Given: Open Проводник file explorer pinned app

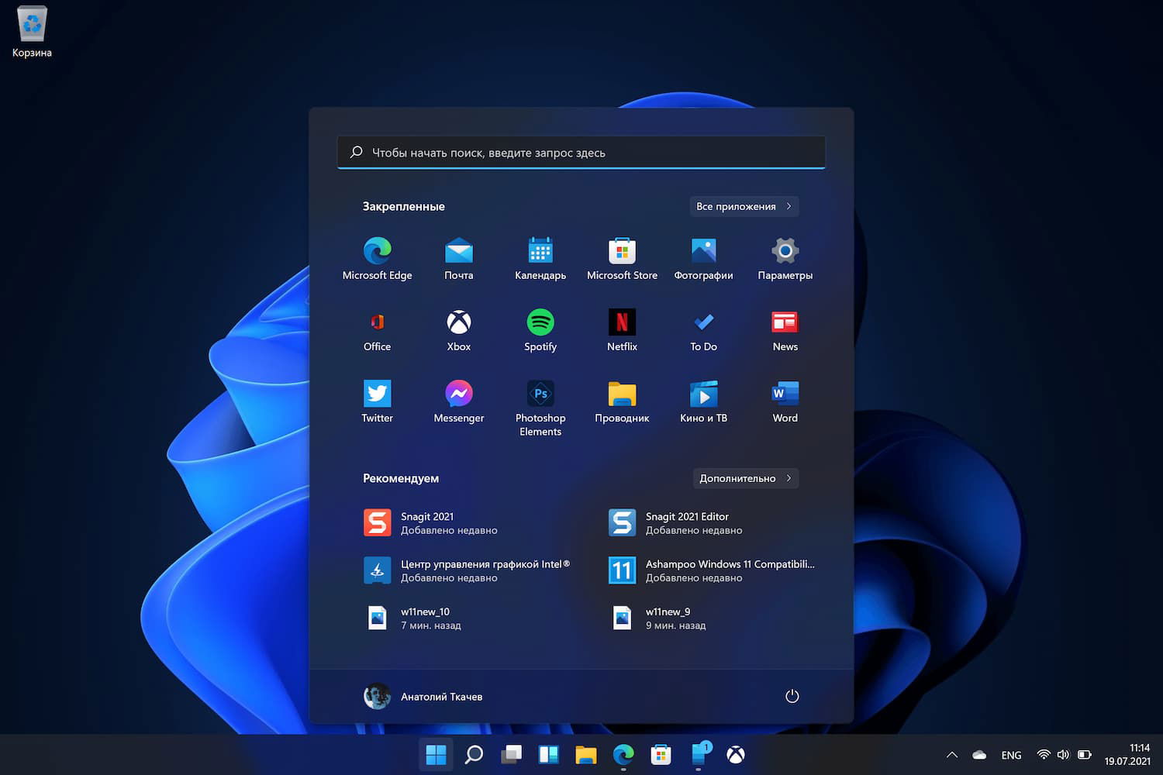Looking at the screenshot, I should click(x=622, y=402).
